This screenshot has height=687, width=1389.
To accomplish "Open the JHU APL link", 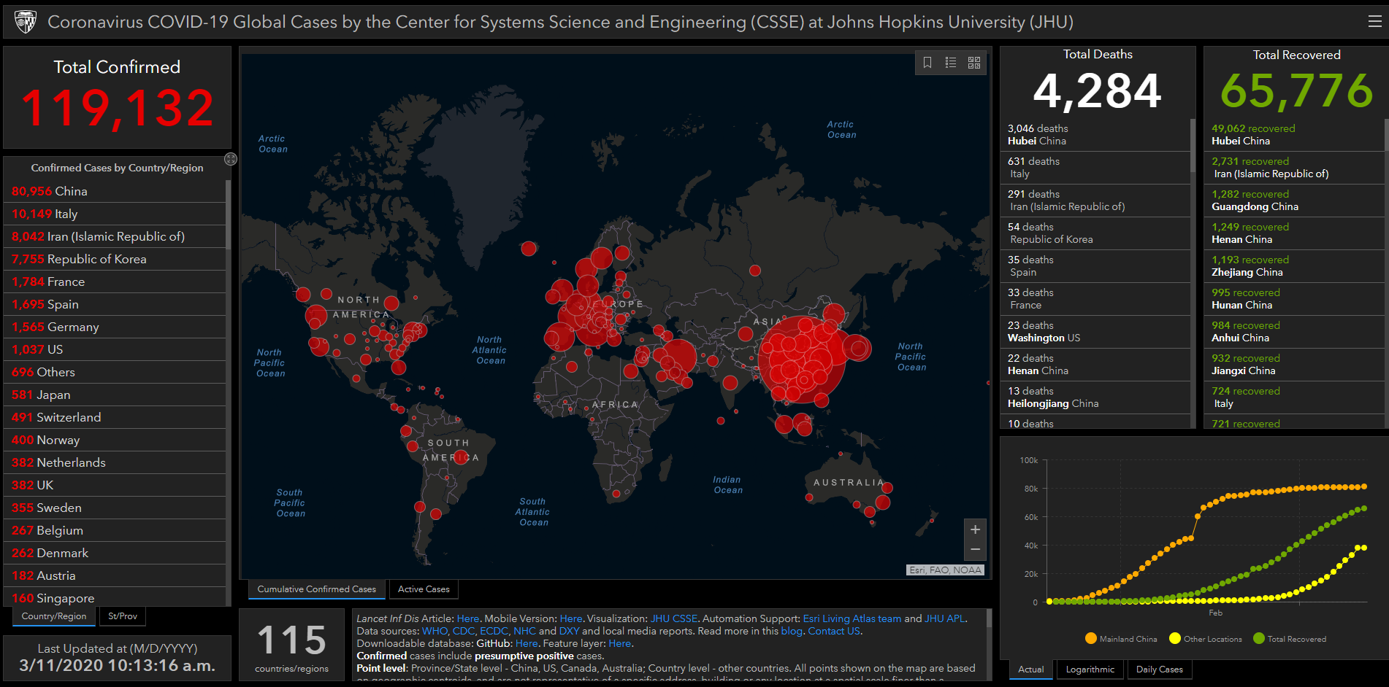I will click(x=945, y=618).
